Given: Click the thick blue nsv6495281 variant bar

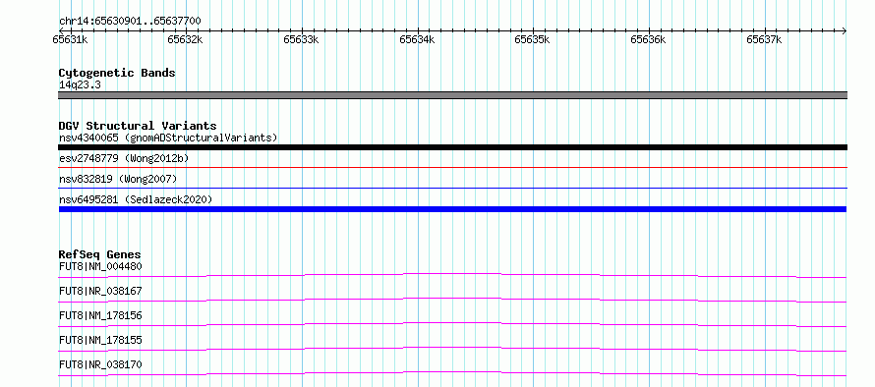Looking at the screenshot, I should pos(452,209).
